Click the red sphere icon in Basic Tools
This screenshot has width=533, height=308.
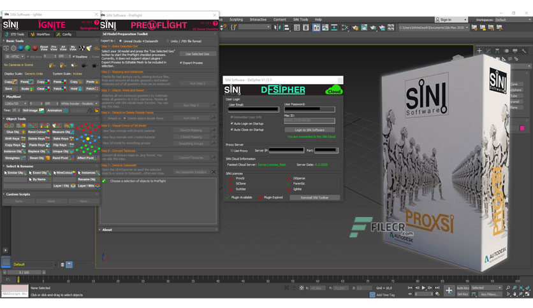pos(35,48)
